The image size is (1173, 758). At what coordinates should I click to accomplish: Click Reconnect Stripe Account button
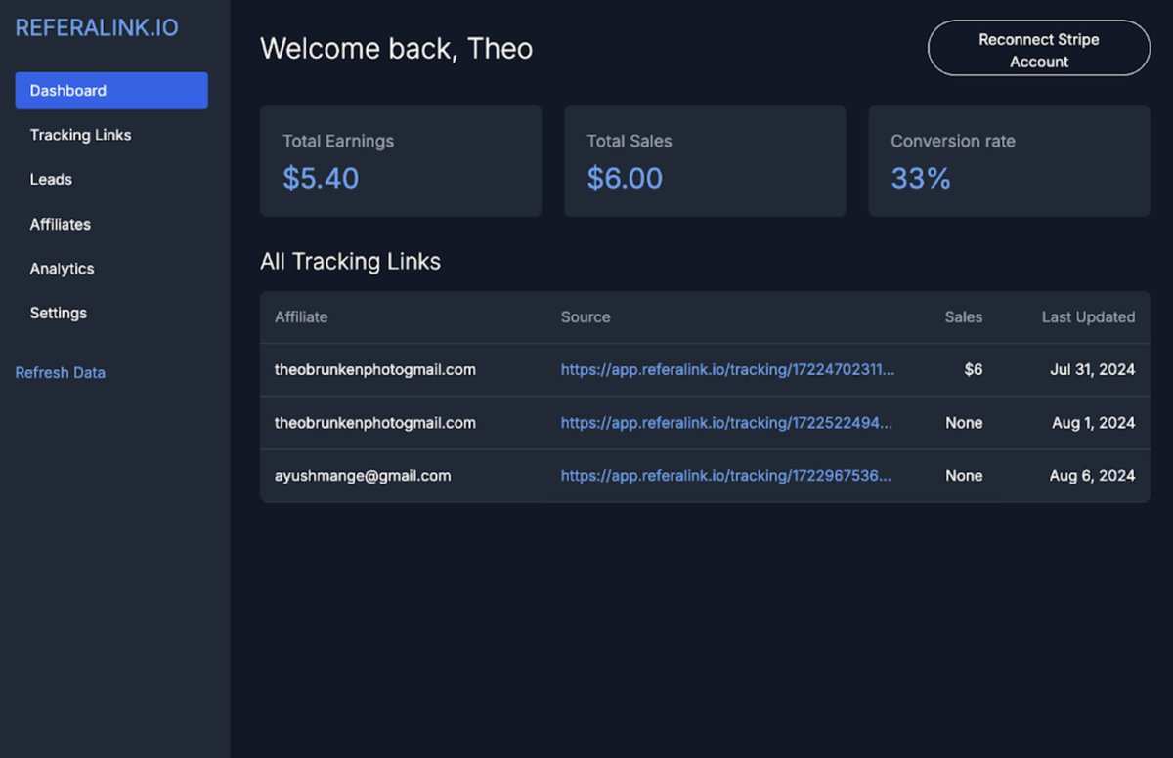tap(1039, 48)
